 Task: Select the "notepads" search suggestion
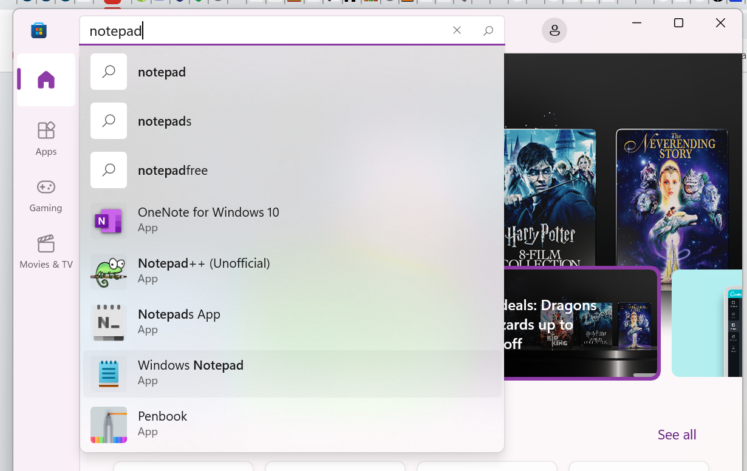click(x=293, y=121)
